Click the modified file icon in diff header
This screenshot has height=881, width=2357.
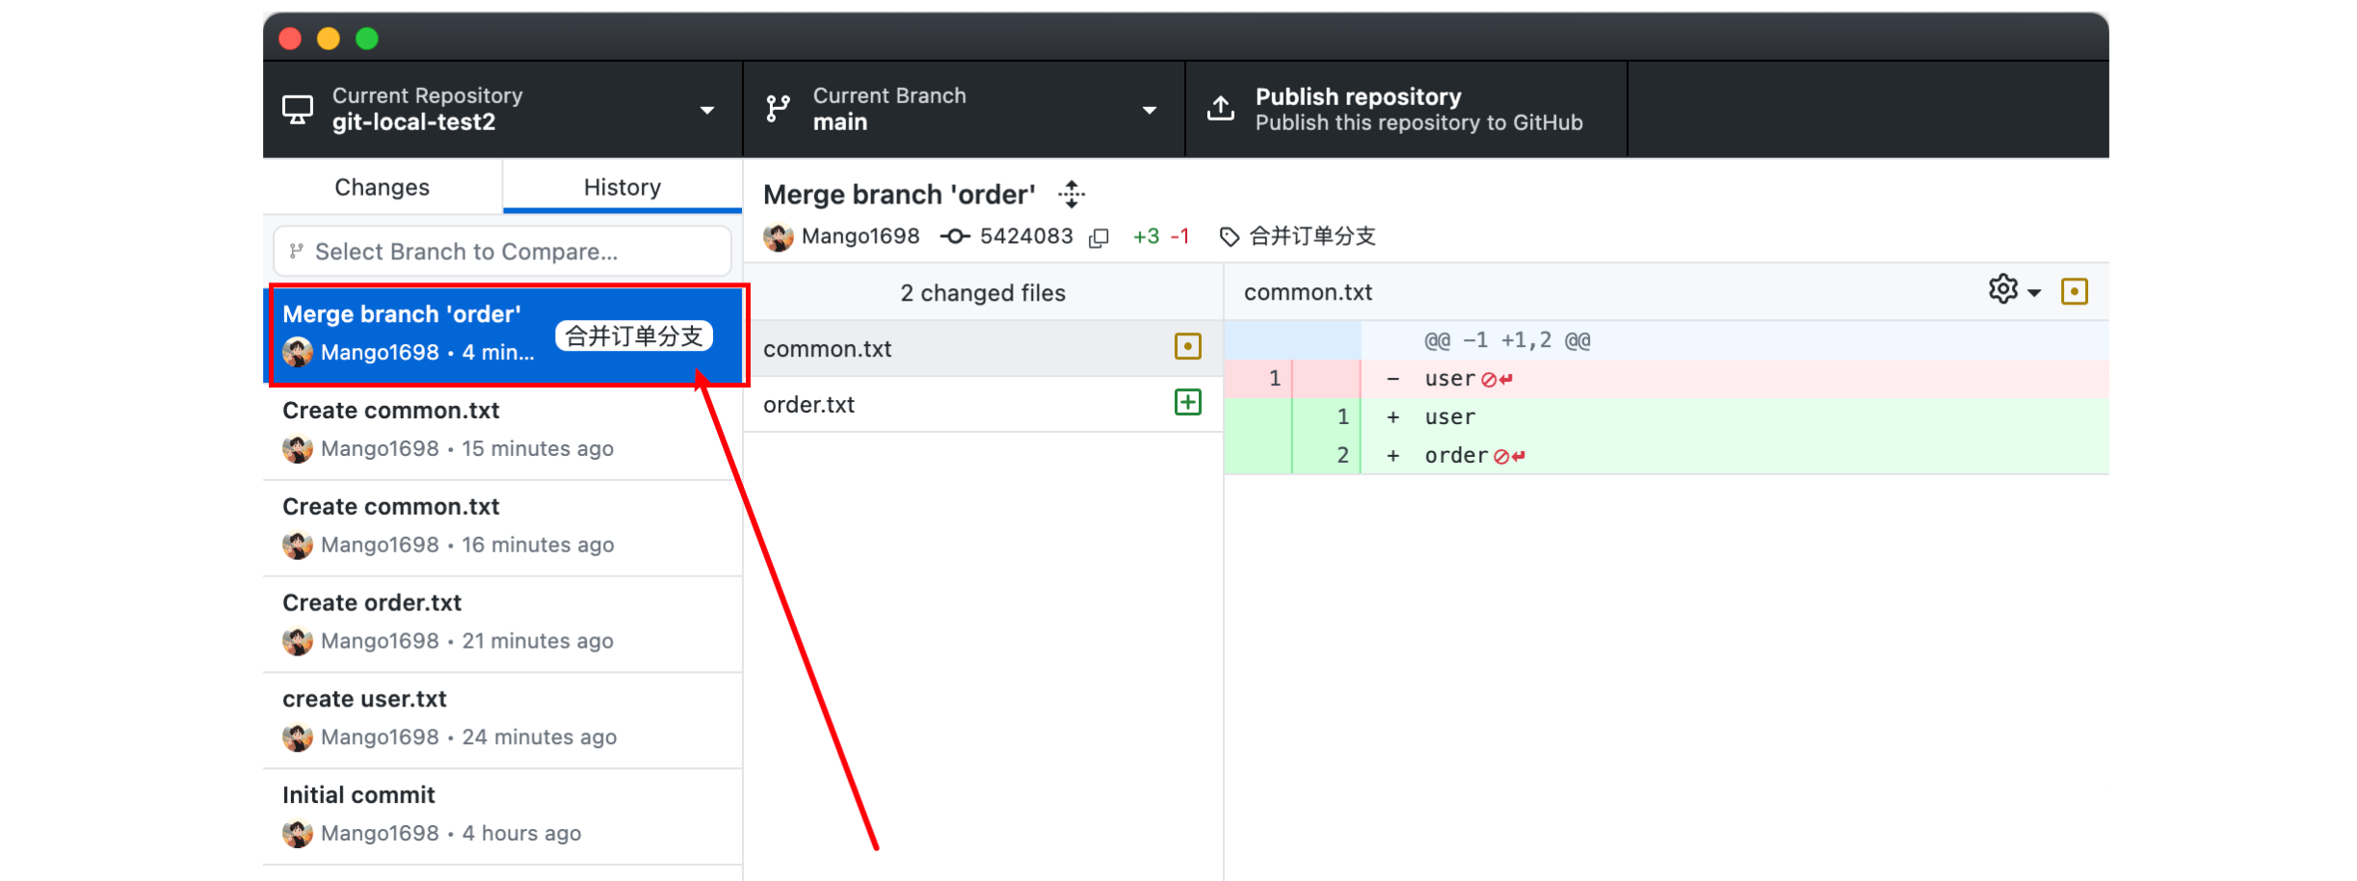tap(2074, 291)
